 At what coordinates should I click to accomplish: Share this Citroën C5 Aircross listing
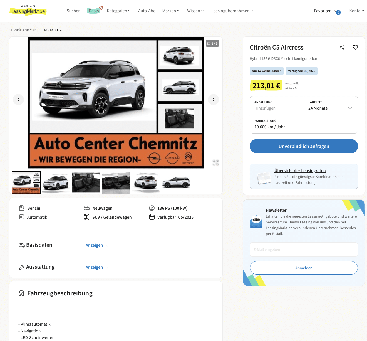342,47
